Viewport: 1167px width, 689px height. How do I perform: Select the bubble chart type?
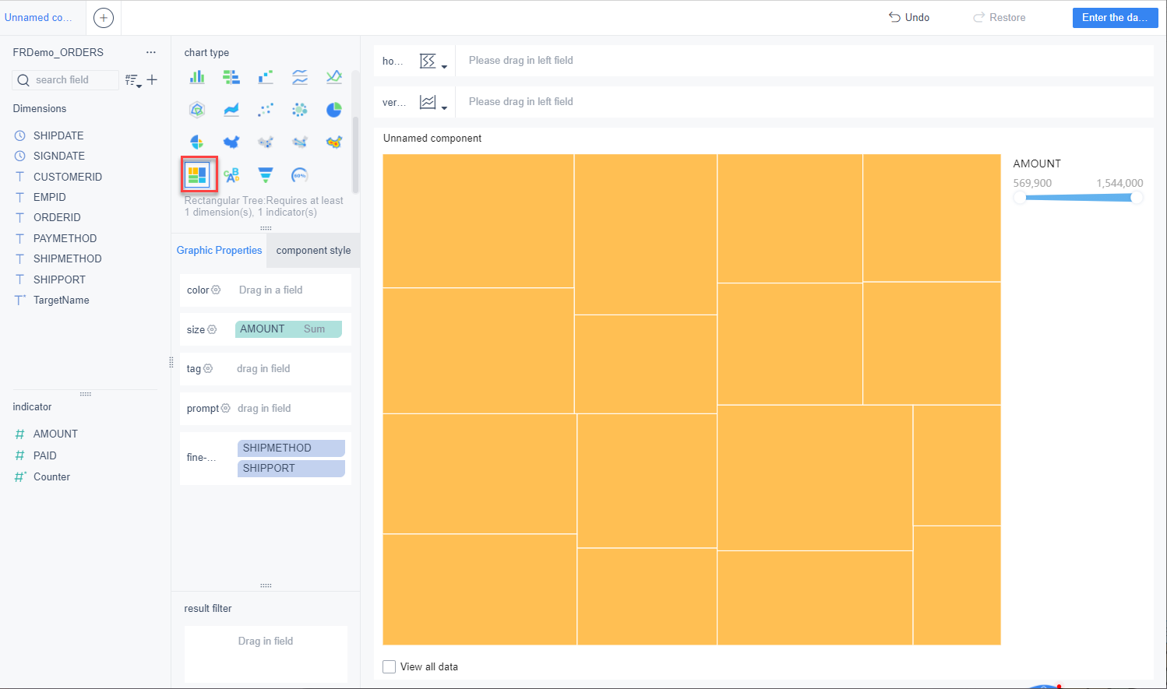pyautogui.click(x=300, y=109)
